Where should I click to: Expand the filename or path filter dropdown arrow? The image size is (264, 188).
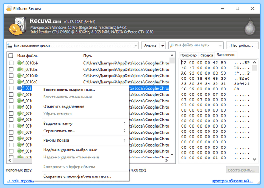[x=220, y=45]
